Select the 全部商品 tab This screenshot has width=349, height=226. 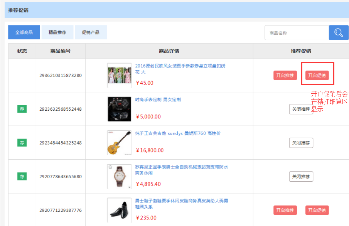[24, 32]
